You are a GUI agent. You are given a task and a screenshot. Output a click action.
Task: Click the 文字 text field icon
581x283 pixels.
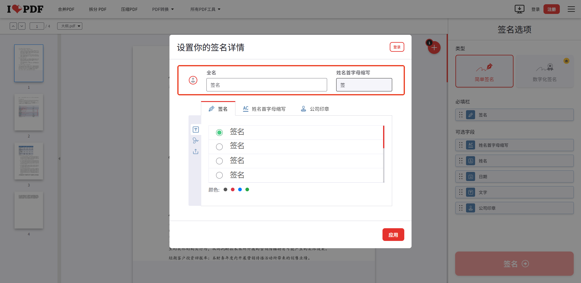point(471,192)
